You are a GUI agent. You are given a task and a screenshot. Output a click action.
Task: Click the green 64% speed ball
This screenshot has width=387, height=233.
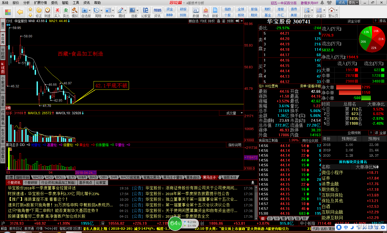[x=175, y=224]
